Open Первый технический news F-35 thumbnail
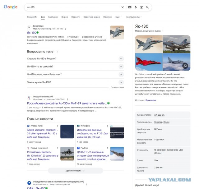199x189 pixels. coord(67,154)
